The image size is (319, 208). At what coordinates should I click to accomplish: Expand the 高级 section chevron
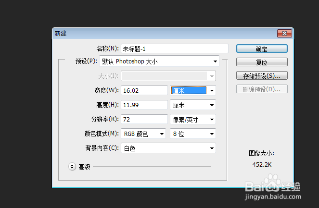(72, 167)
